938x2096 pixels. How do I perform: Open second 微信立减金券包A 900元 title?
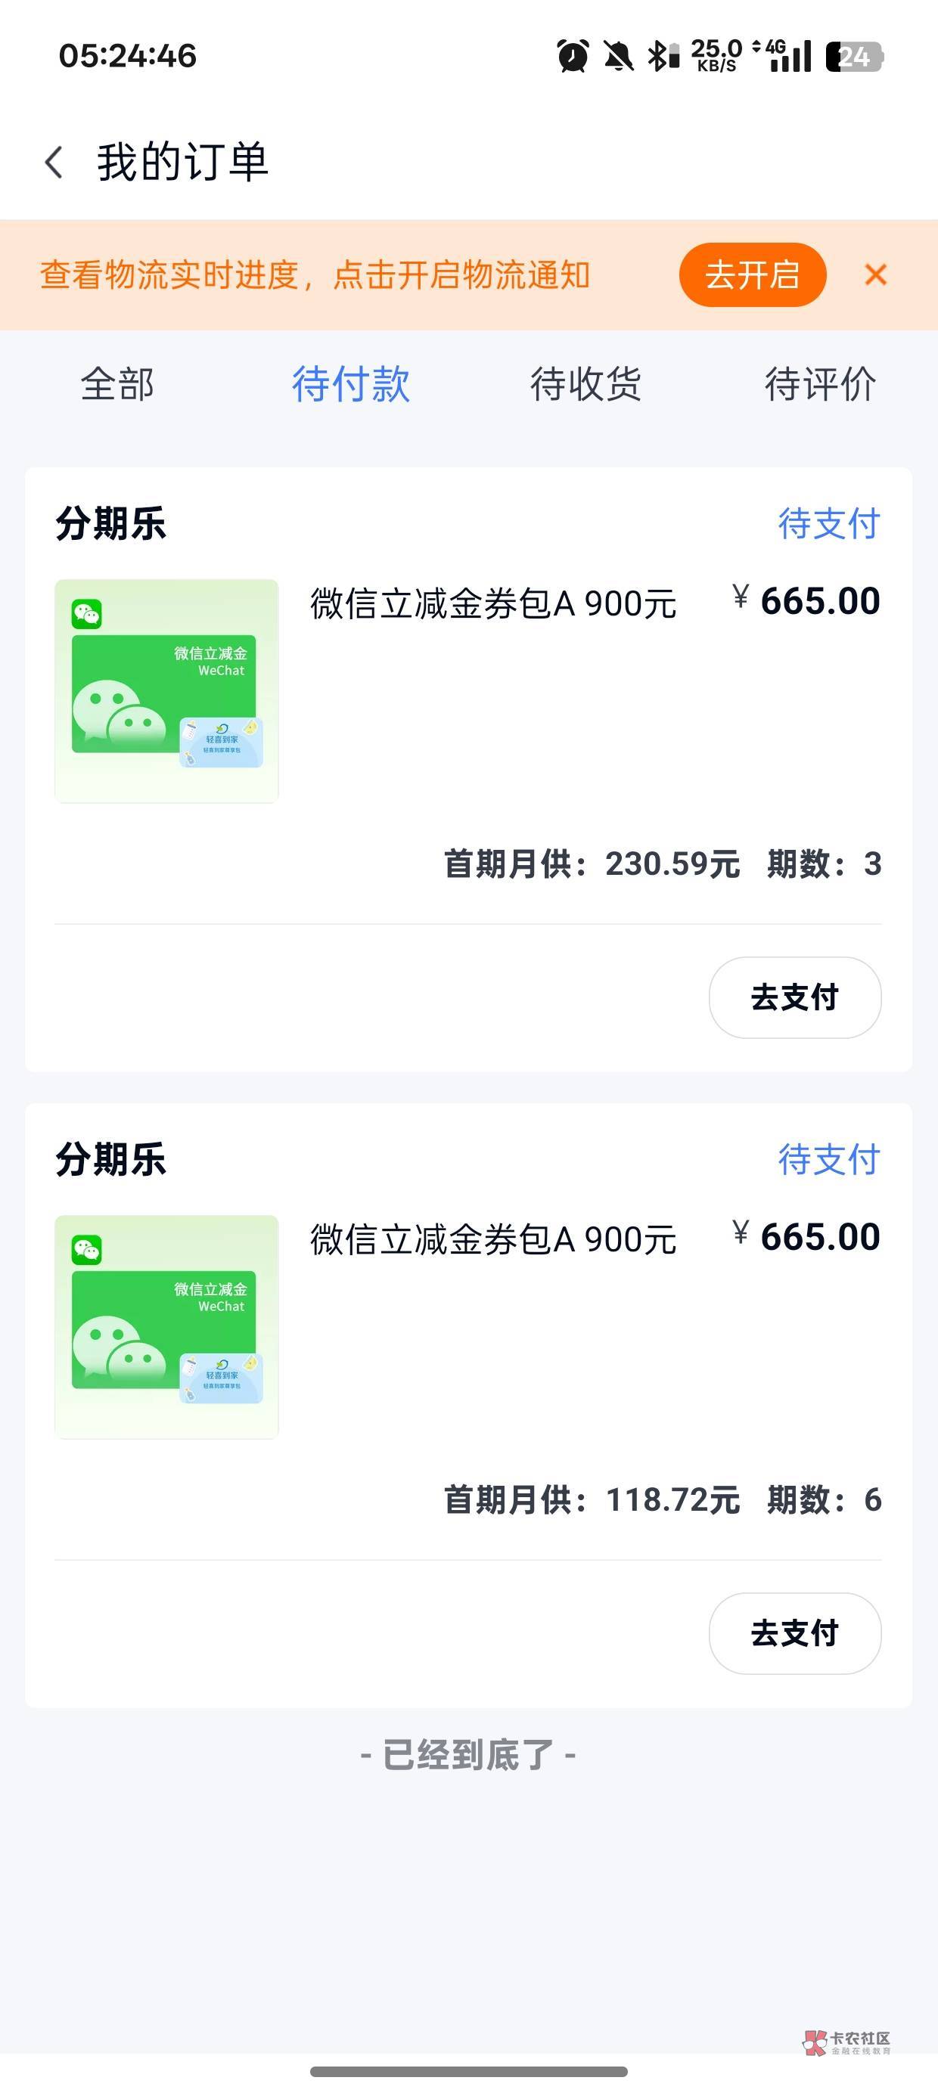[493, 1240]
